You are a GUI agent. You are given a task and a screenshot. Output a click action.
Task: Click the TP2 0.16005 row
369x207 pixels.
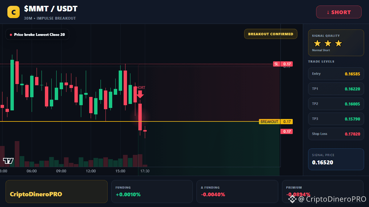click(336, 104)
